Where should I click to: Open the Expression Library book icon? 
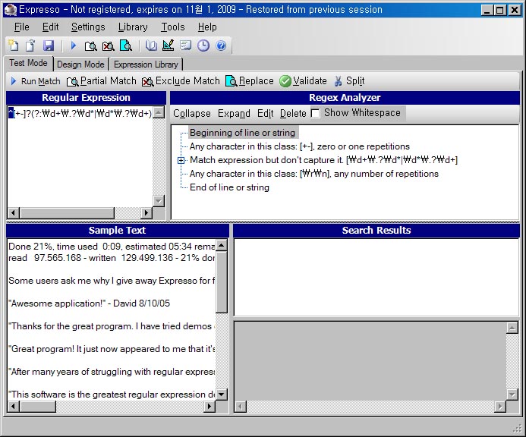(x=151, y=46)
